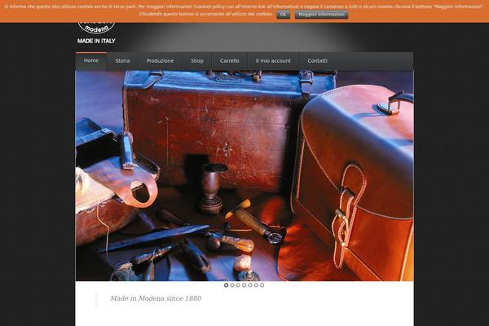
Task: Open the Home menu item
Action: coord(91,61)
